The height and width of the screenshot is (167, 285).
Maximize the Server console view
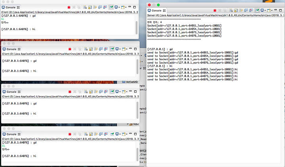point(281,10)
